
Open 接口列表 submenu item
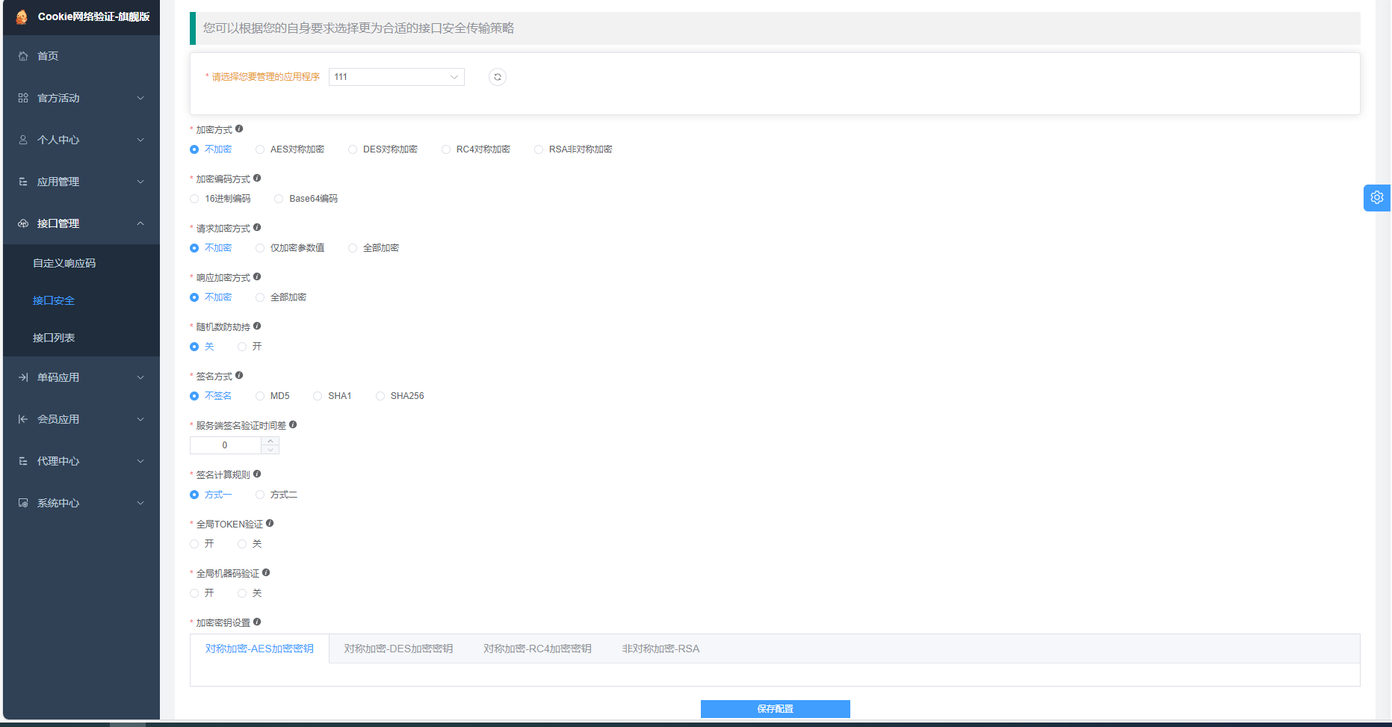pos(81,338)
